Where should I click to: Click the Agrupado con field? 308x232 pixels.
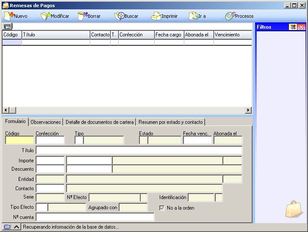[133, 207]
